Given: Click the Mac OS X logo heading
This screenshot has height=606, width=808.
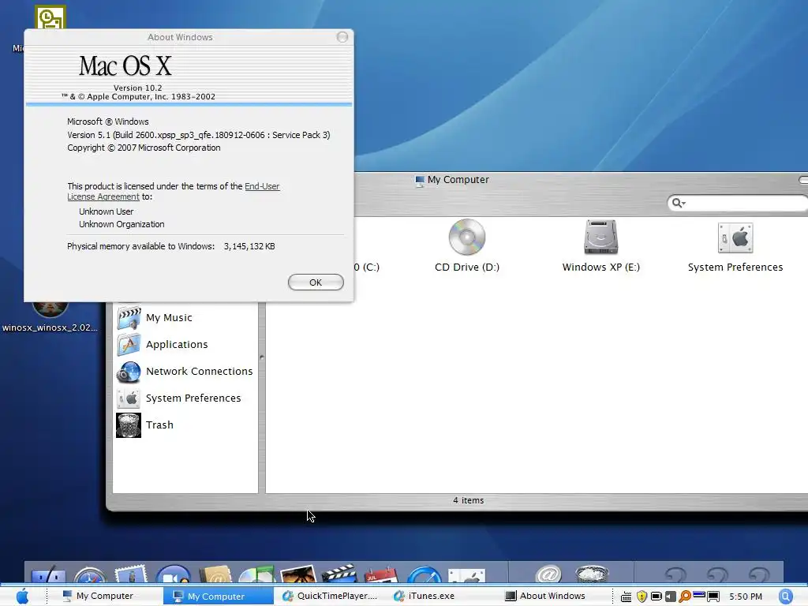Looking at the screenshot, I should coord(125,66).
